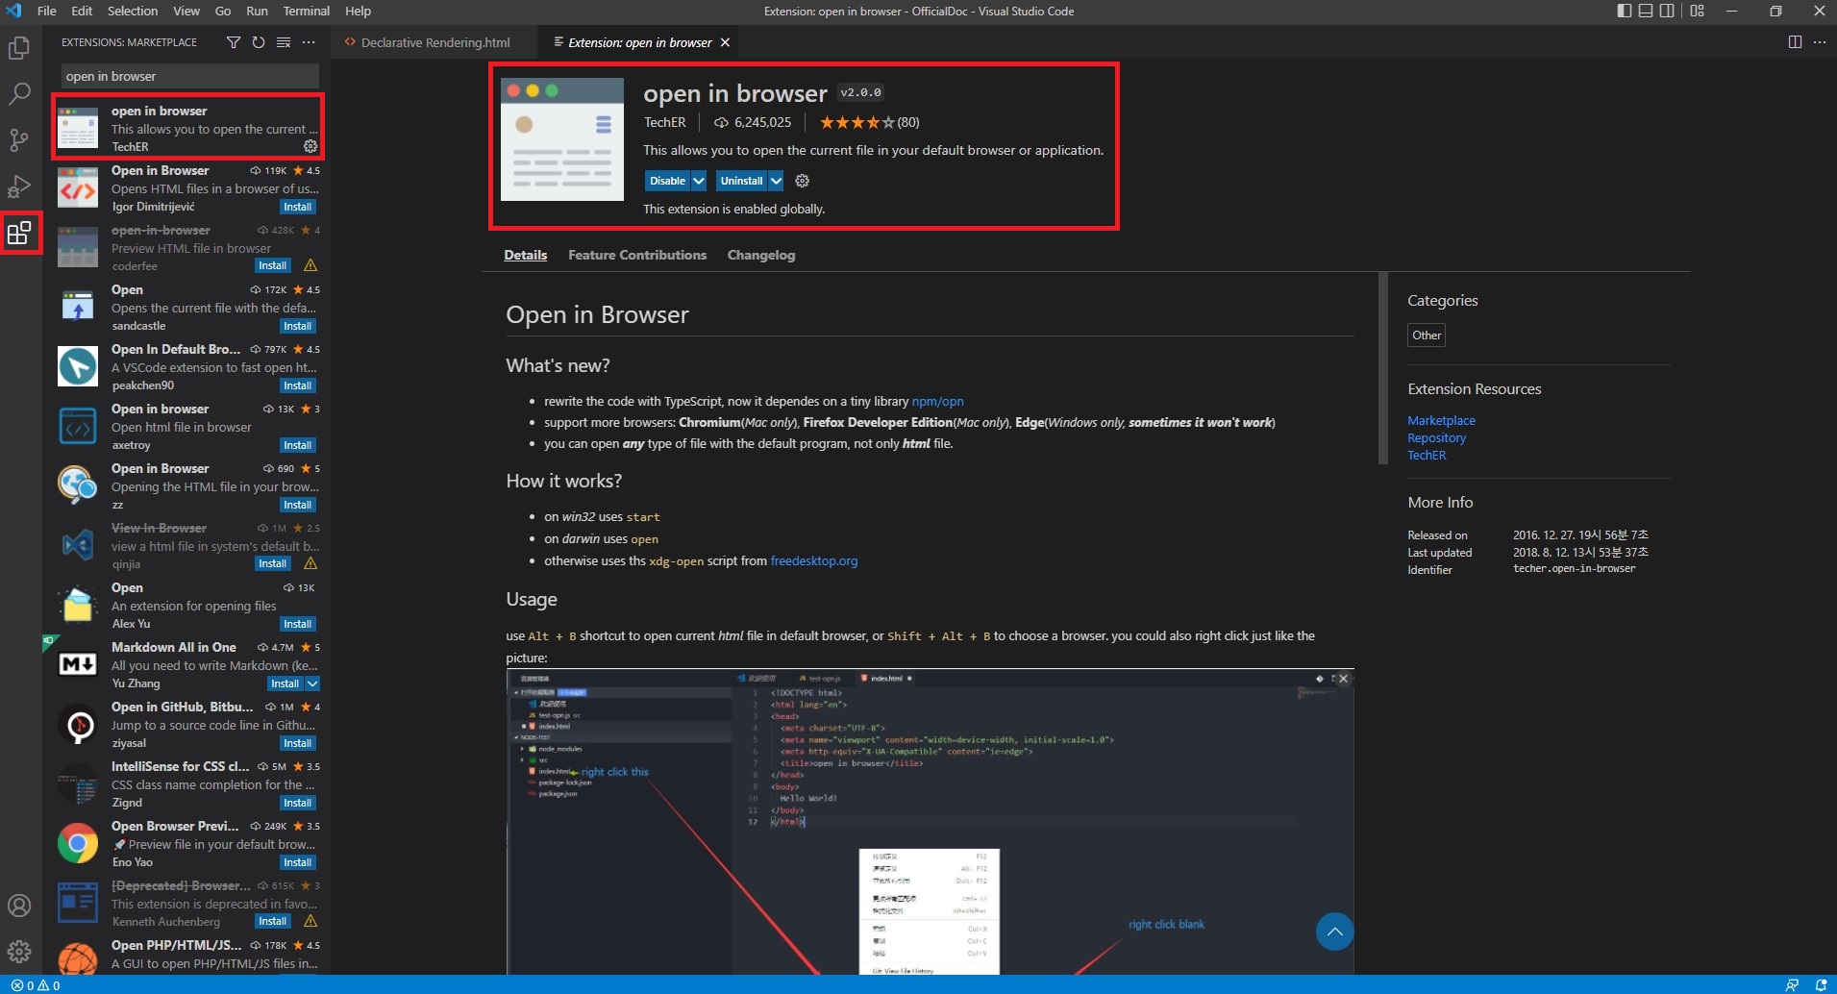
Task: Open the TechER resource link
Action: (1427, 455)
